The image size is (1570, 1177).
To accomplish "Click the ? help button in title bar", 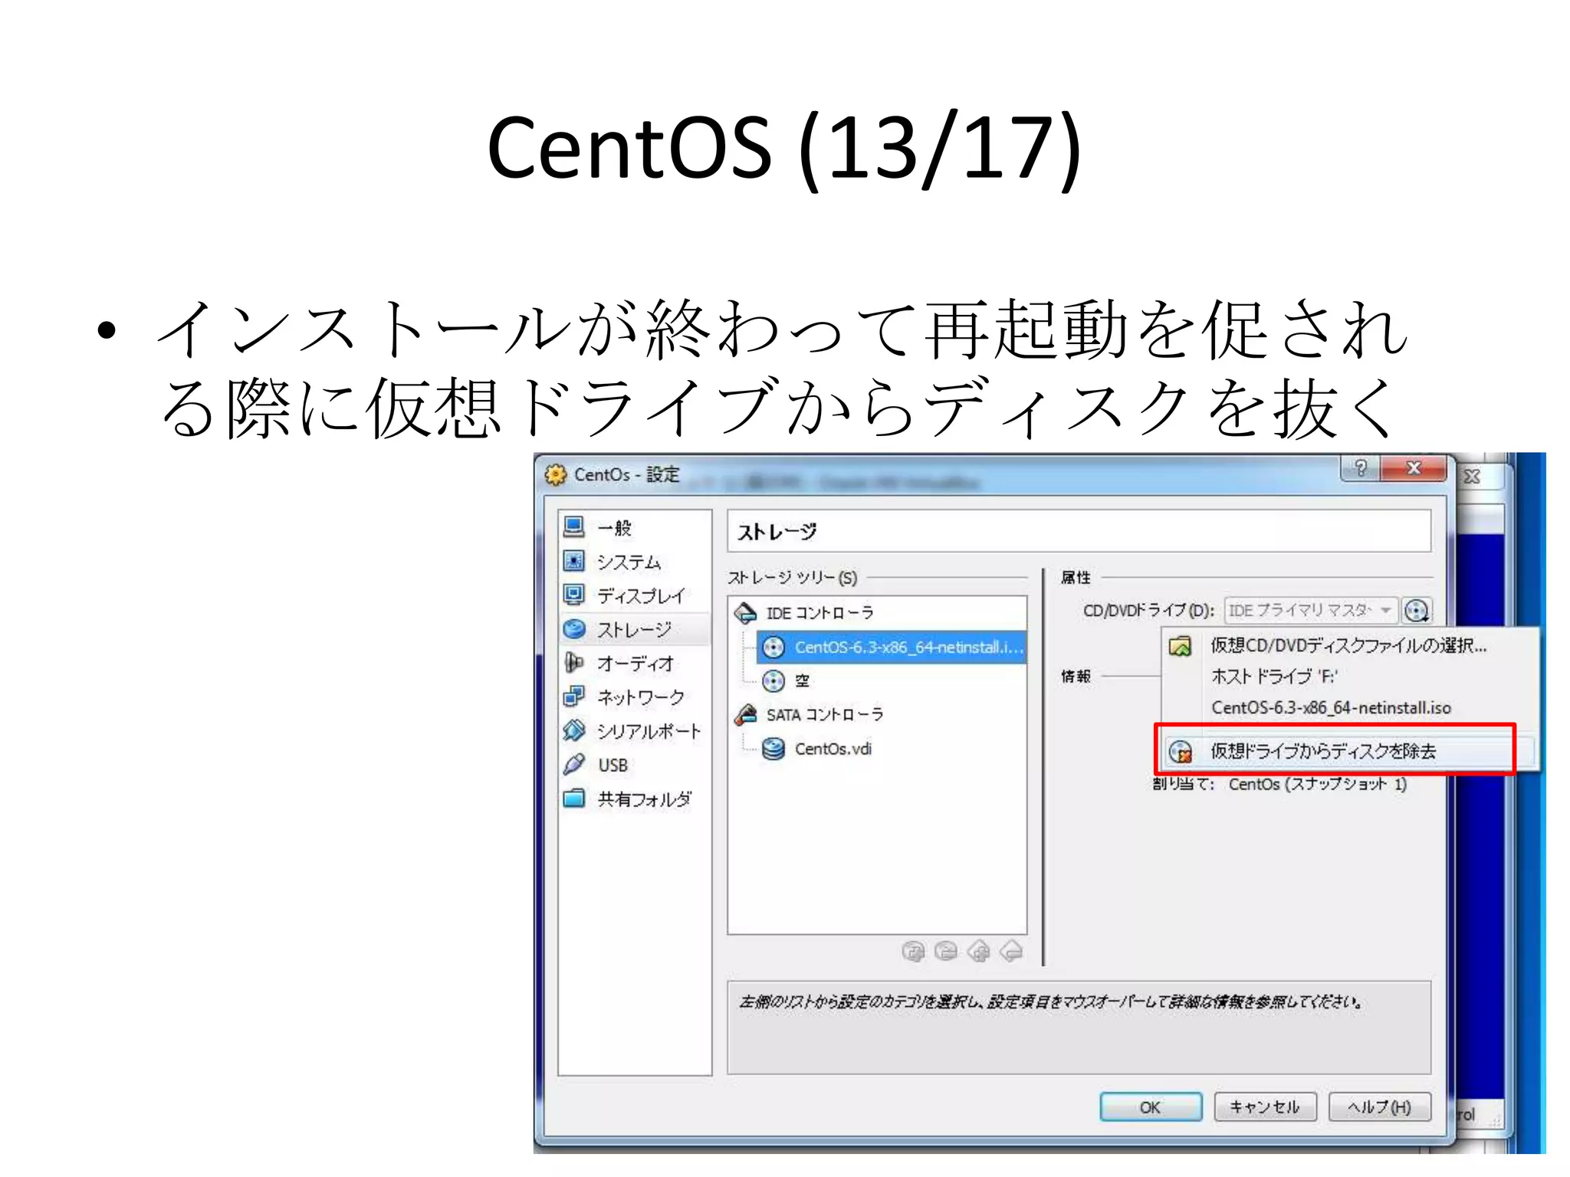I will point(1361,468).
